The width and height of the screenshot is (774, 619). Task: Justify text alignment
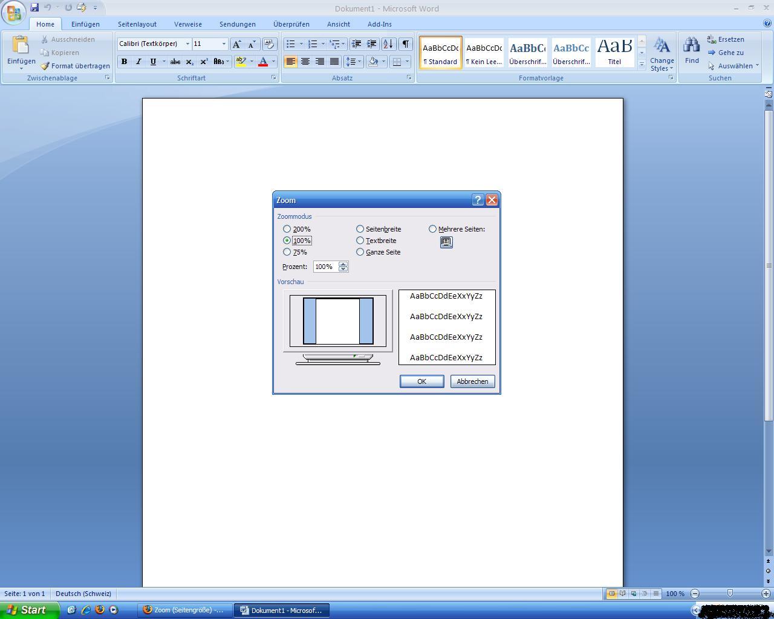click(334, 62)
